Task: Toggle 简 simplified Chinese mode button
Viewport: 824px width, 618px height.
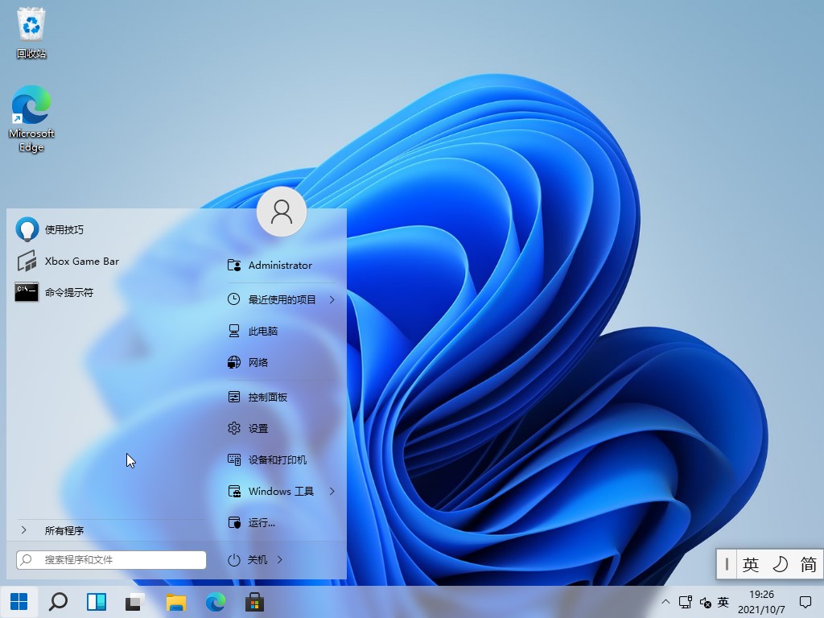Action: pyautogui.click(x=808, y=565)
